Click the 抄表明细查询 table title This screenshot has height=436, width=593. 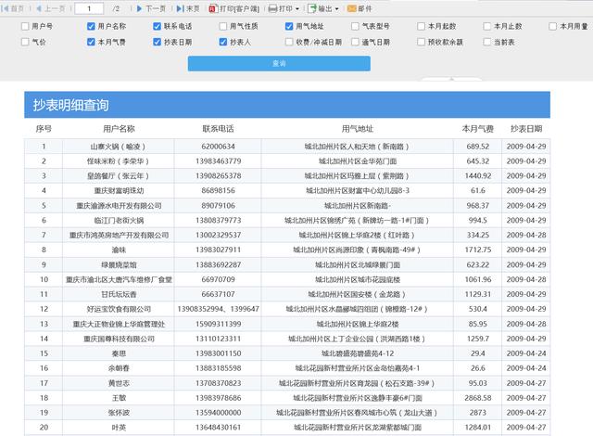pyautogui.click(x=70, y=105)
